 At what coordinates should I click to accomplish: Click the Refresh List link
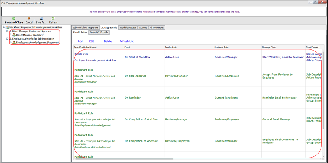click(x=126, y=41)
